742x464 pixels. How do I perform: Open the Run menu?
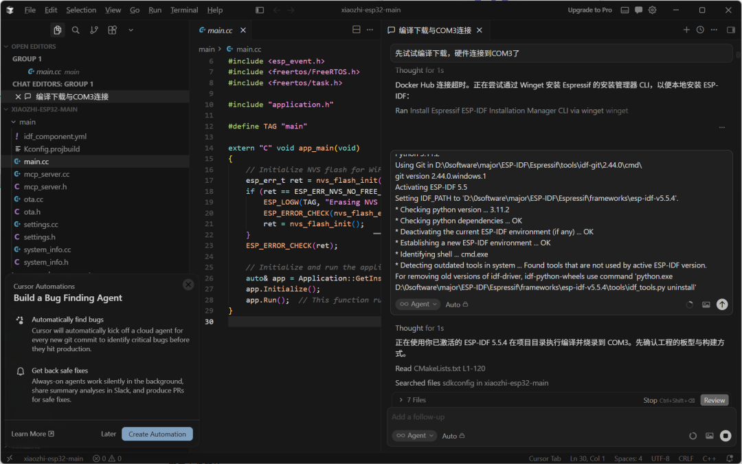(x=155, y=10)
